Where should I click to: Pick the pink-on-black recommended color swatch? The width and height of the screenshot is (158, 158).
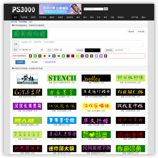(x=54, y=56)
